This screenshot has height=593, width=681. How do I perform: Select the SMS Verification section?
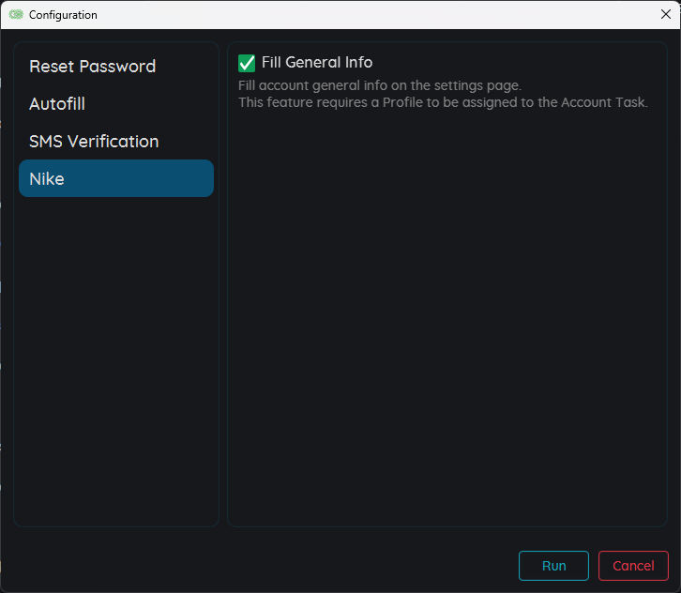(x=94, y=142)
